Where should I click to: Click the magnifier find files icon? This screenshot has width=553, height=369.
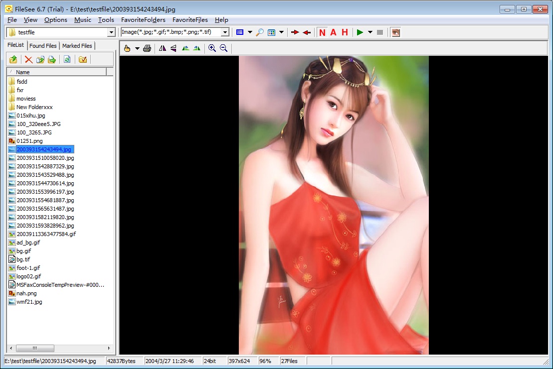click(x=260, y=32)
